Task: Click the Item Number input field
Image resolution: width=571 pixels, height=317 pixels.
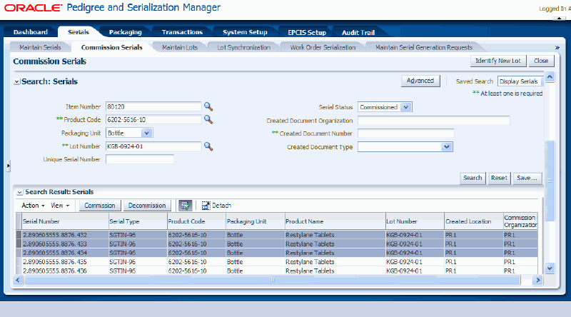Action: click(153, 106)
